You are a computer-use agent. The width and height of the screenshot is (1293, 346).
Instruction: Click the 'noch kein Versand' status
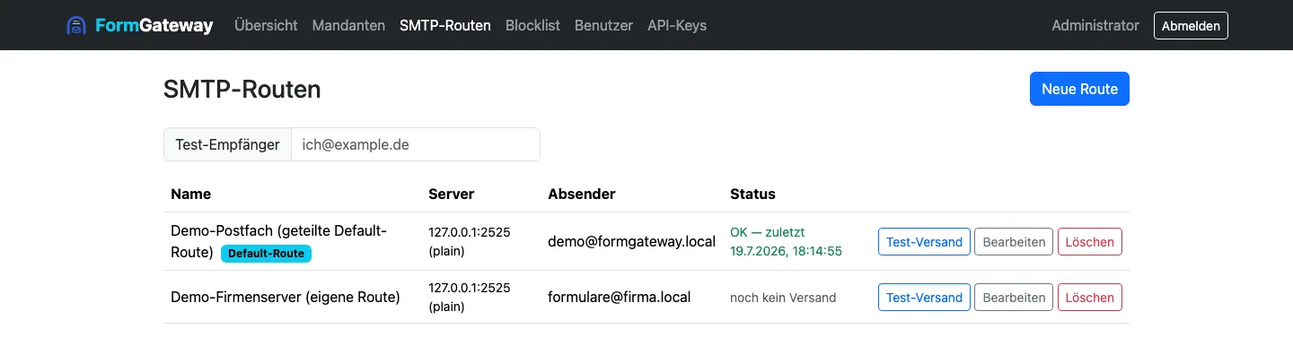[783, 298]
